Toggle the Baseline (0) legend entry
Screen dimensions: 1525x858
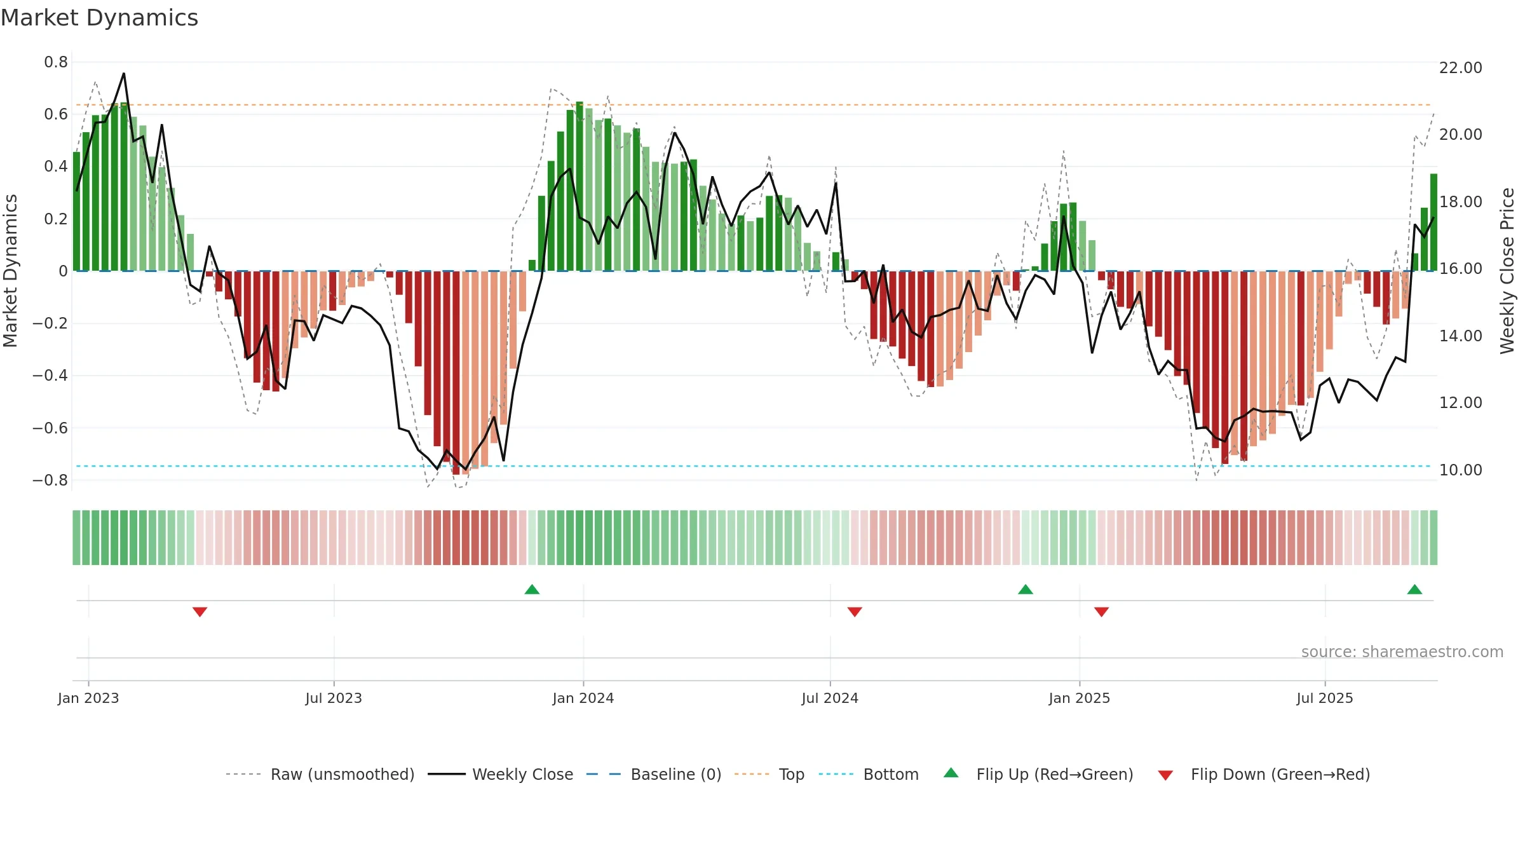point(653,774)
